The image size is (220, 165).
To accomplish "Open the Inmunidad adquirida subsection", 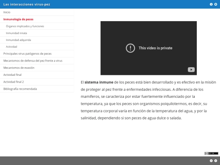I will pos(37,40).
